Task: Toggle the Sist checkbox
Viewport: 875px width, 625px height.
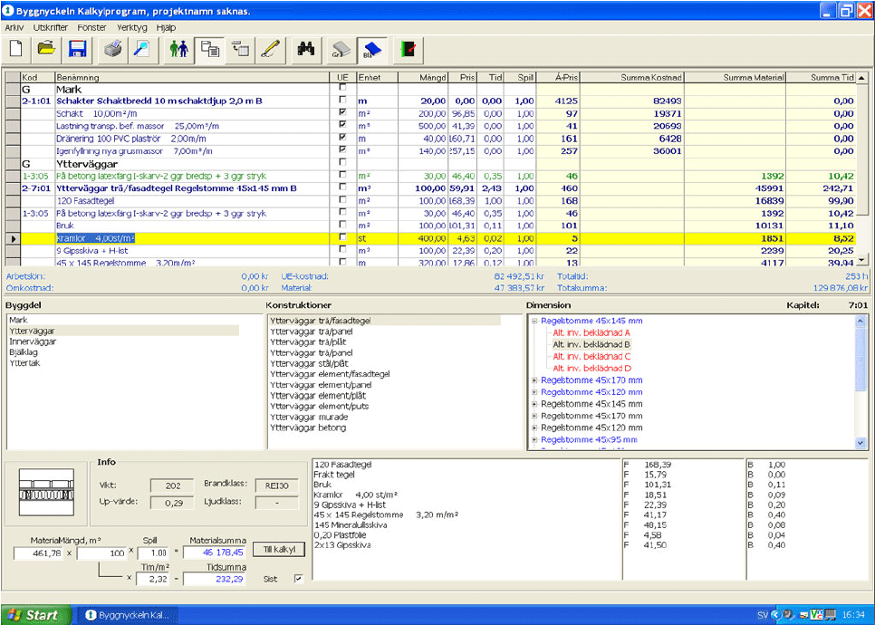Action: [299, 579]
